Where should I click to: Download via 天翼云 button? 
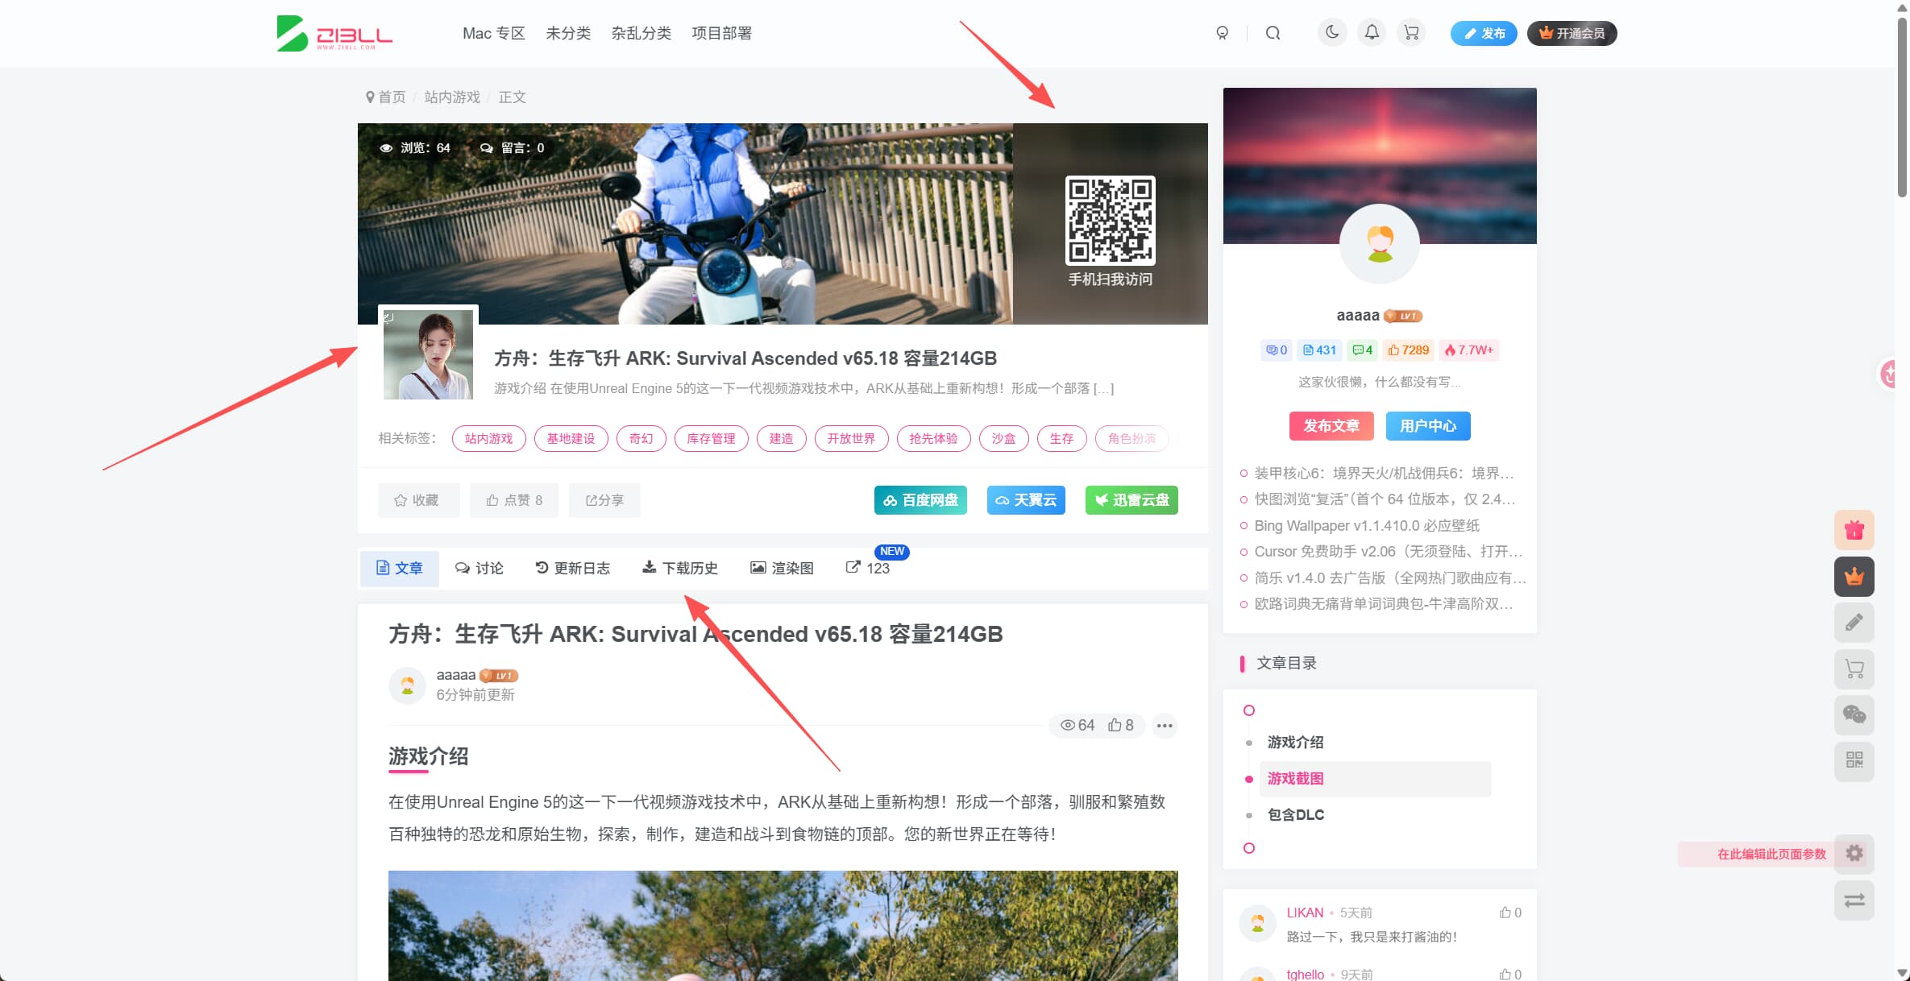(x=1026, y=500)
